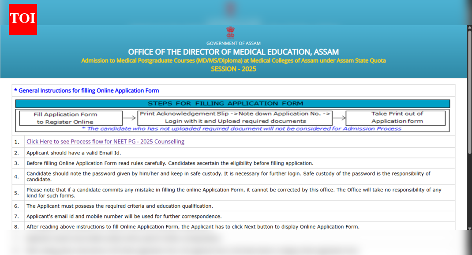Screen dimensions: 472x255
Task: Click instruction 4 about password safe custody
Action: 228,176
